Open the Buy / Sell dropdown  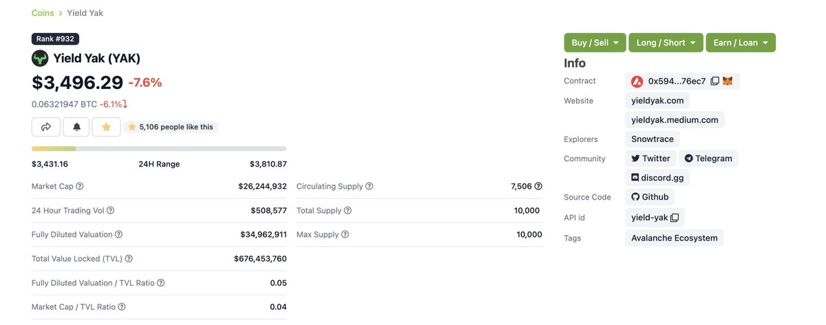pos(595,43)
